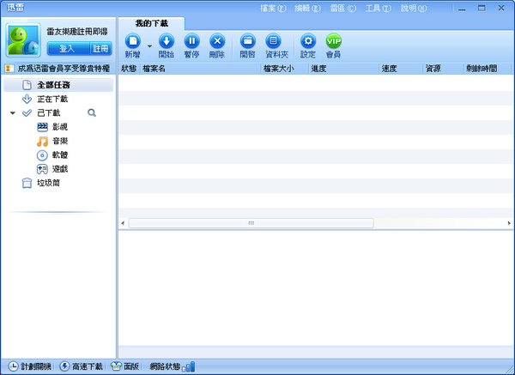Minimize the 迅雷 window

coord(462,9)
